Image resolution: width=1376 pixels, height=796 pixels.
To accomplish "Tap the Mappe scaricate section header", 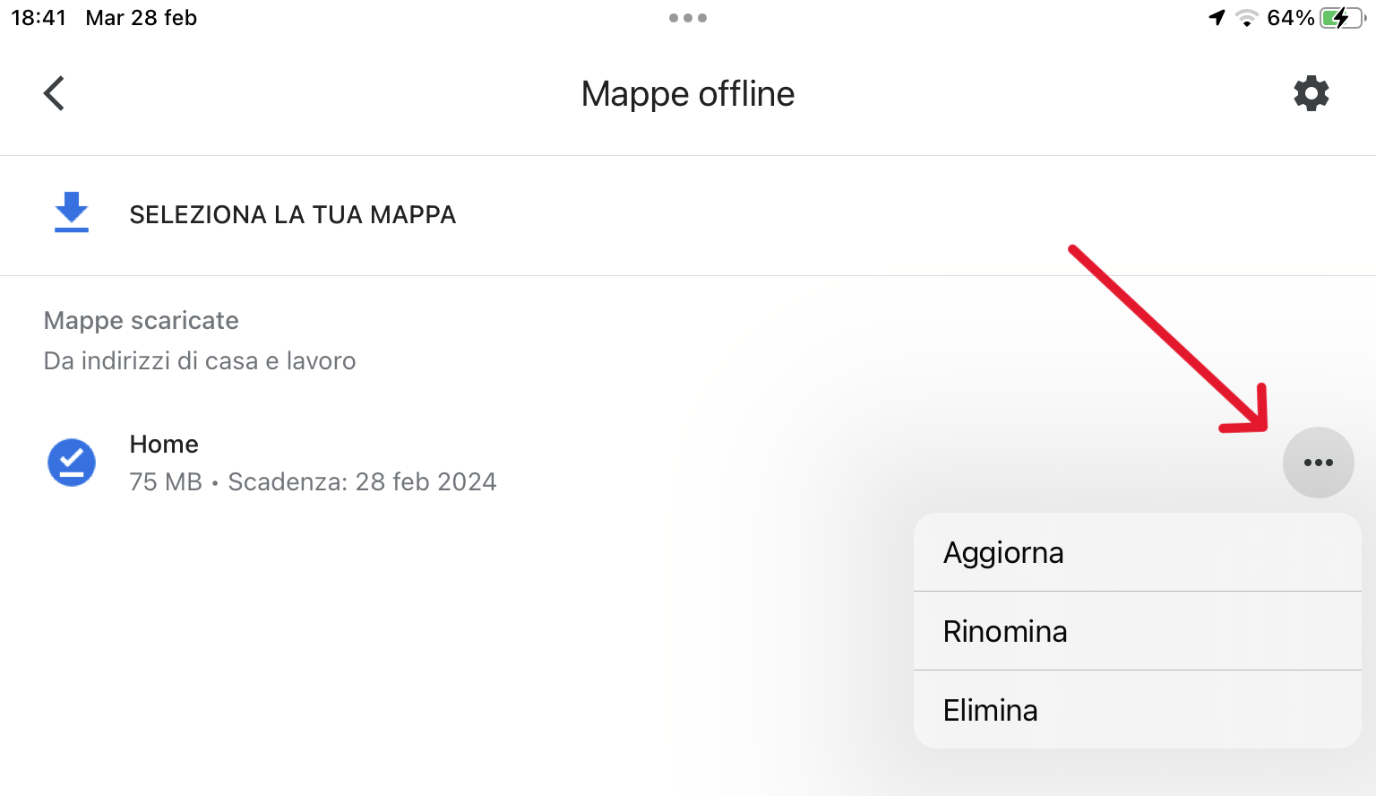I will (142, 321).
